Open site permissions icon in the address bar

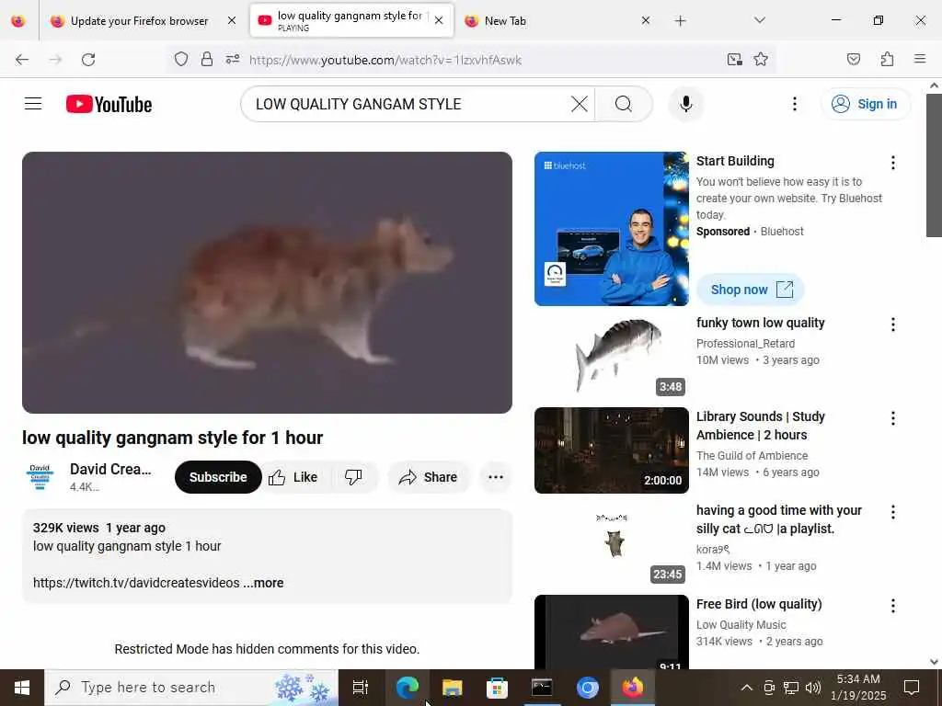click(233, 59)
